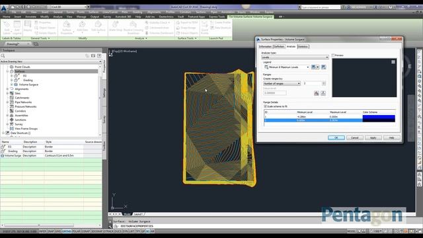Select the Volume Surface tree item
423x238 pixels.
28,85
